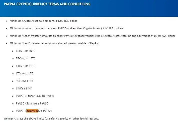Click the 1 PYUSD value after Arbitrum

46,111
